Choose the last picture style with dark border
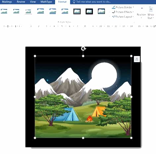156x154 pixels. 101,11
